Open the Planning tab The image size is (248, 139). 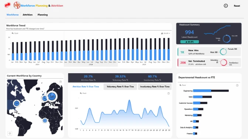[42, 15]
